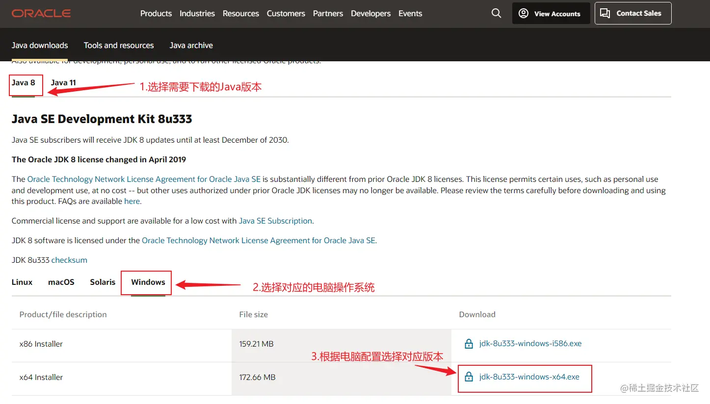Open the Java archive tab
The height and width of the screenshot is (404, 710).
coord(191,45)
